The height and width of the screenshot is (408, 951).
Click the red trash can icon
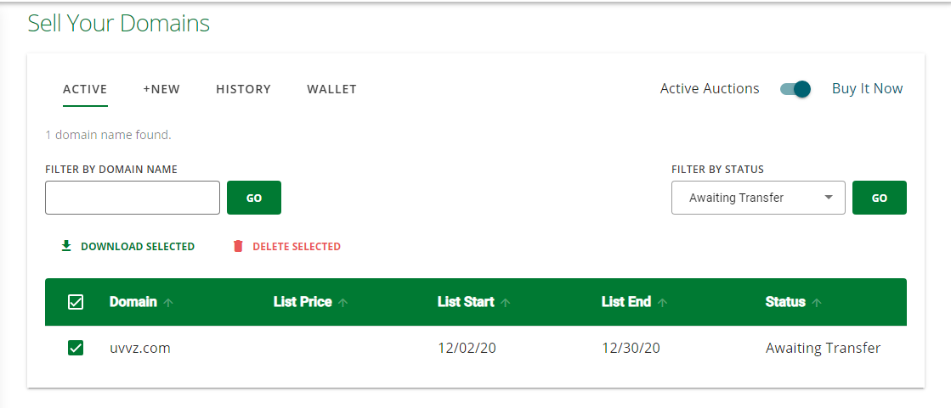pyautogui.click(x=238, y=246)
